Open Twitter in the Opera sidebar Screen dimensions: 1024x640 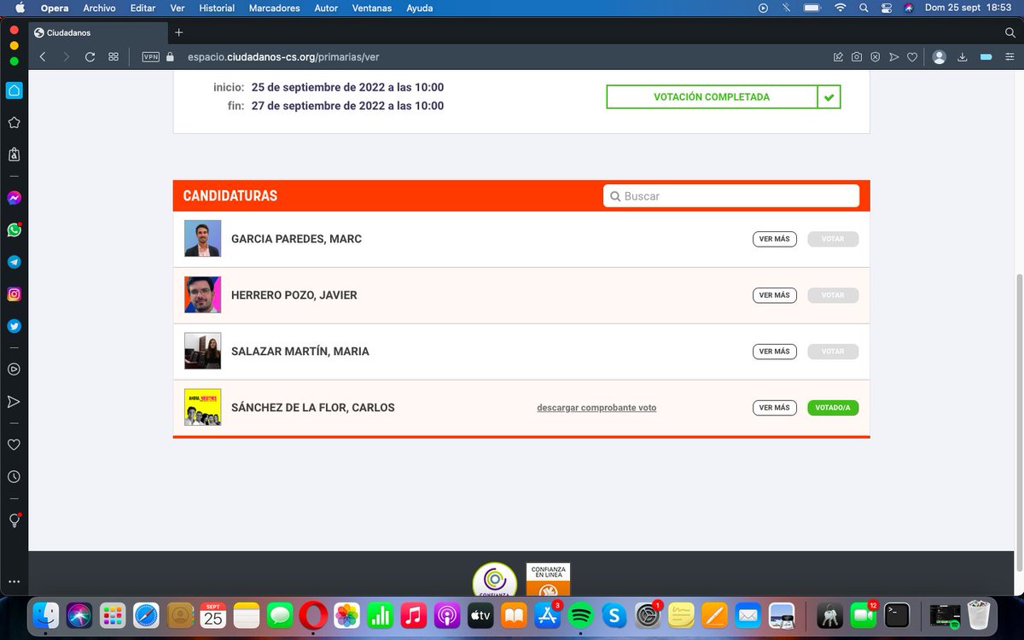point(14,326)
